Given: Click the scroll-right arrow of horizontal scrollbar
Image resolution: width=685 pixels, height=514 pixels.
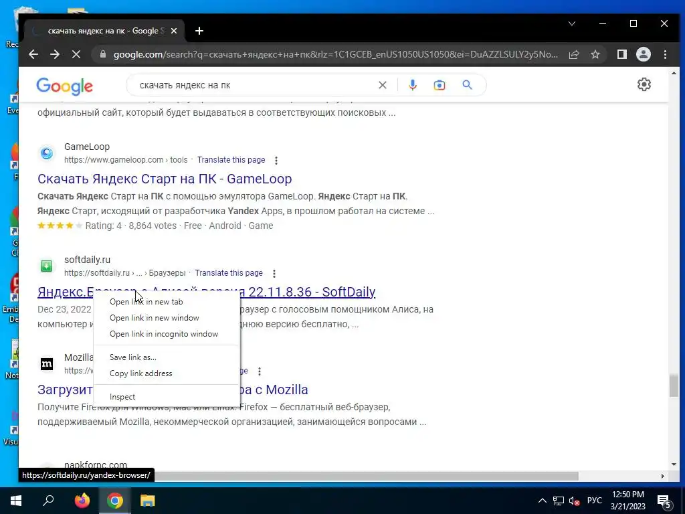Looking at the screenshot, I should pyautogui.click(x=662, y=476).
